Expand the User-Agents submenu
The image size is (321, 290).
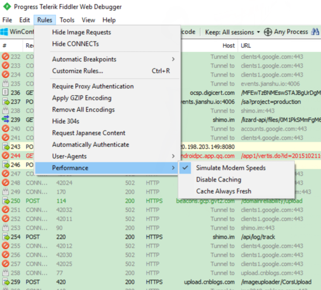click(107, 156)
